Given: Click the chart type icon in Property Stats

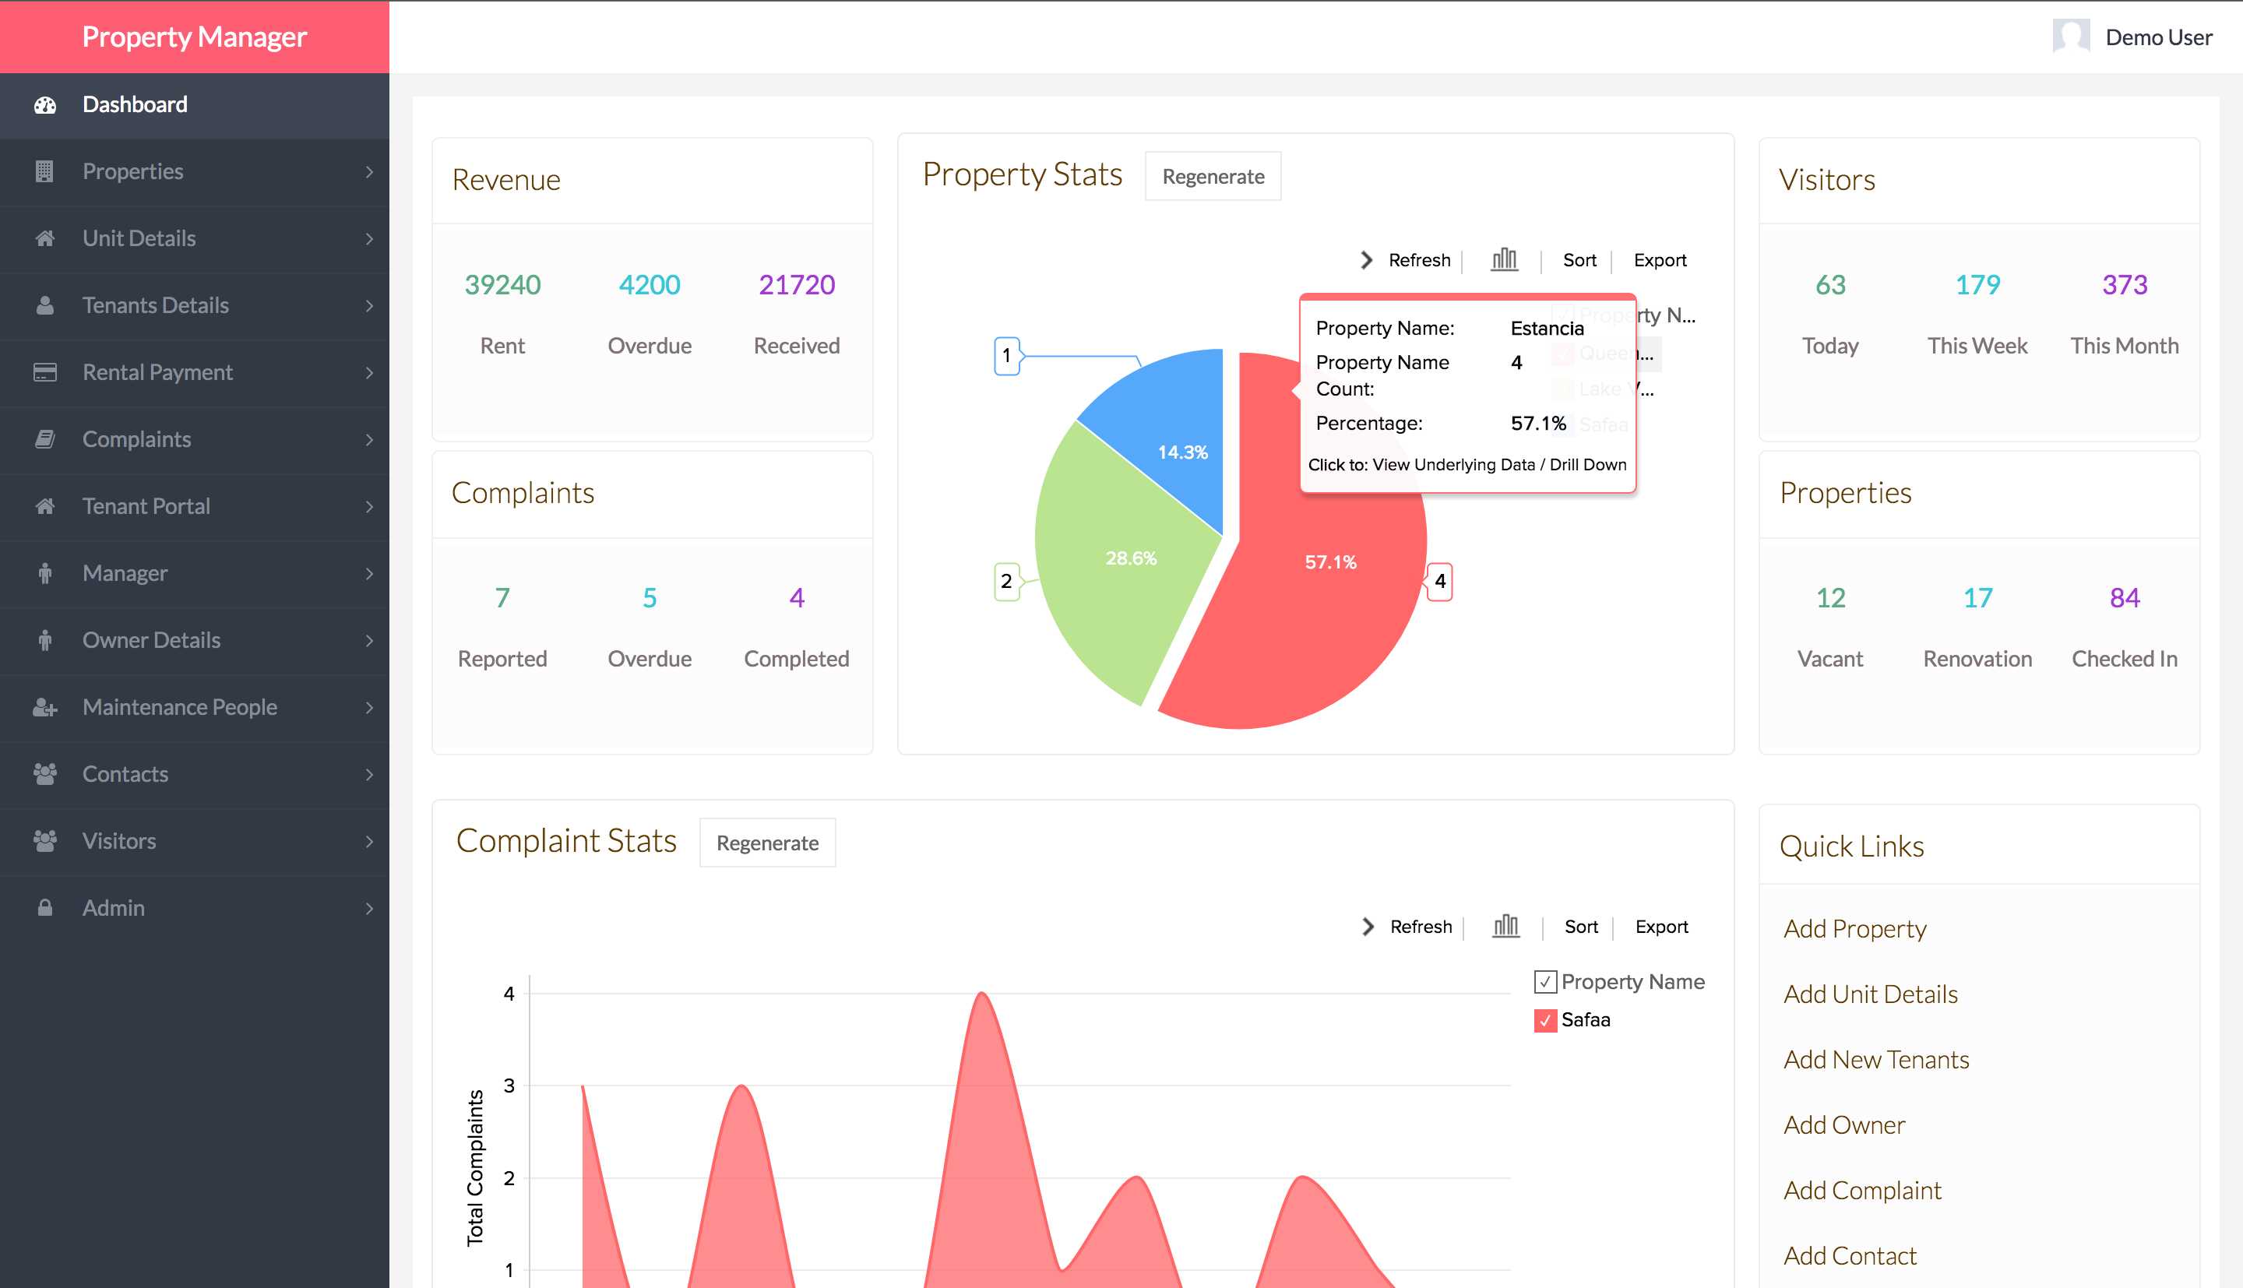Looking at the screenshot, I should (x=1504, y=260).
